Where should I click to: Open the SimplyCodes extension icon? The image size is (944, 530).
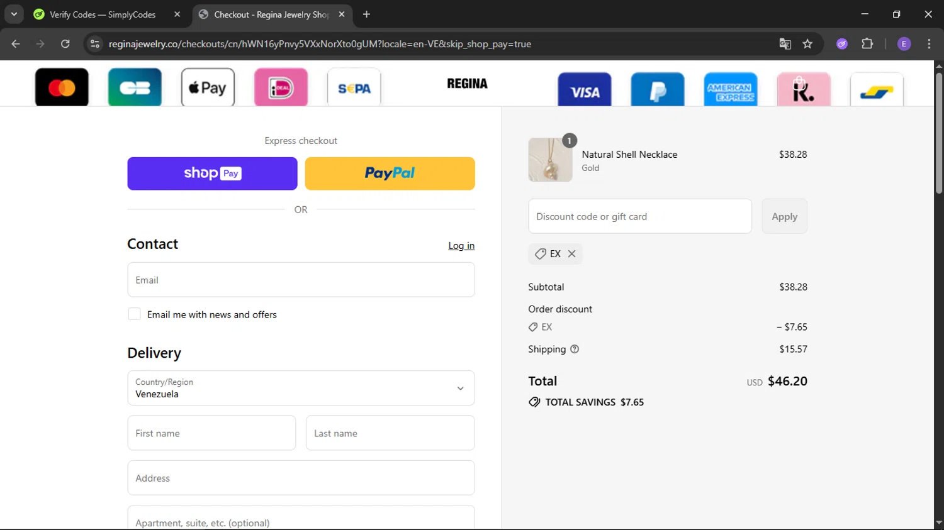tap(842, 44)
